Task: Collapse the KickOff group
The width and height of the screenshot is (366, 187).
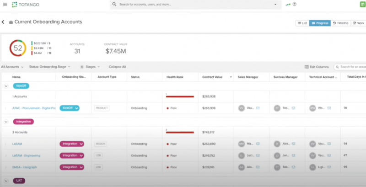Action: click(6, 85)
